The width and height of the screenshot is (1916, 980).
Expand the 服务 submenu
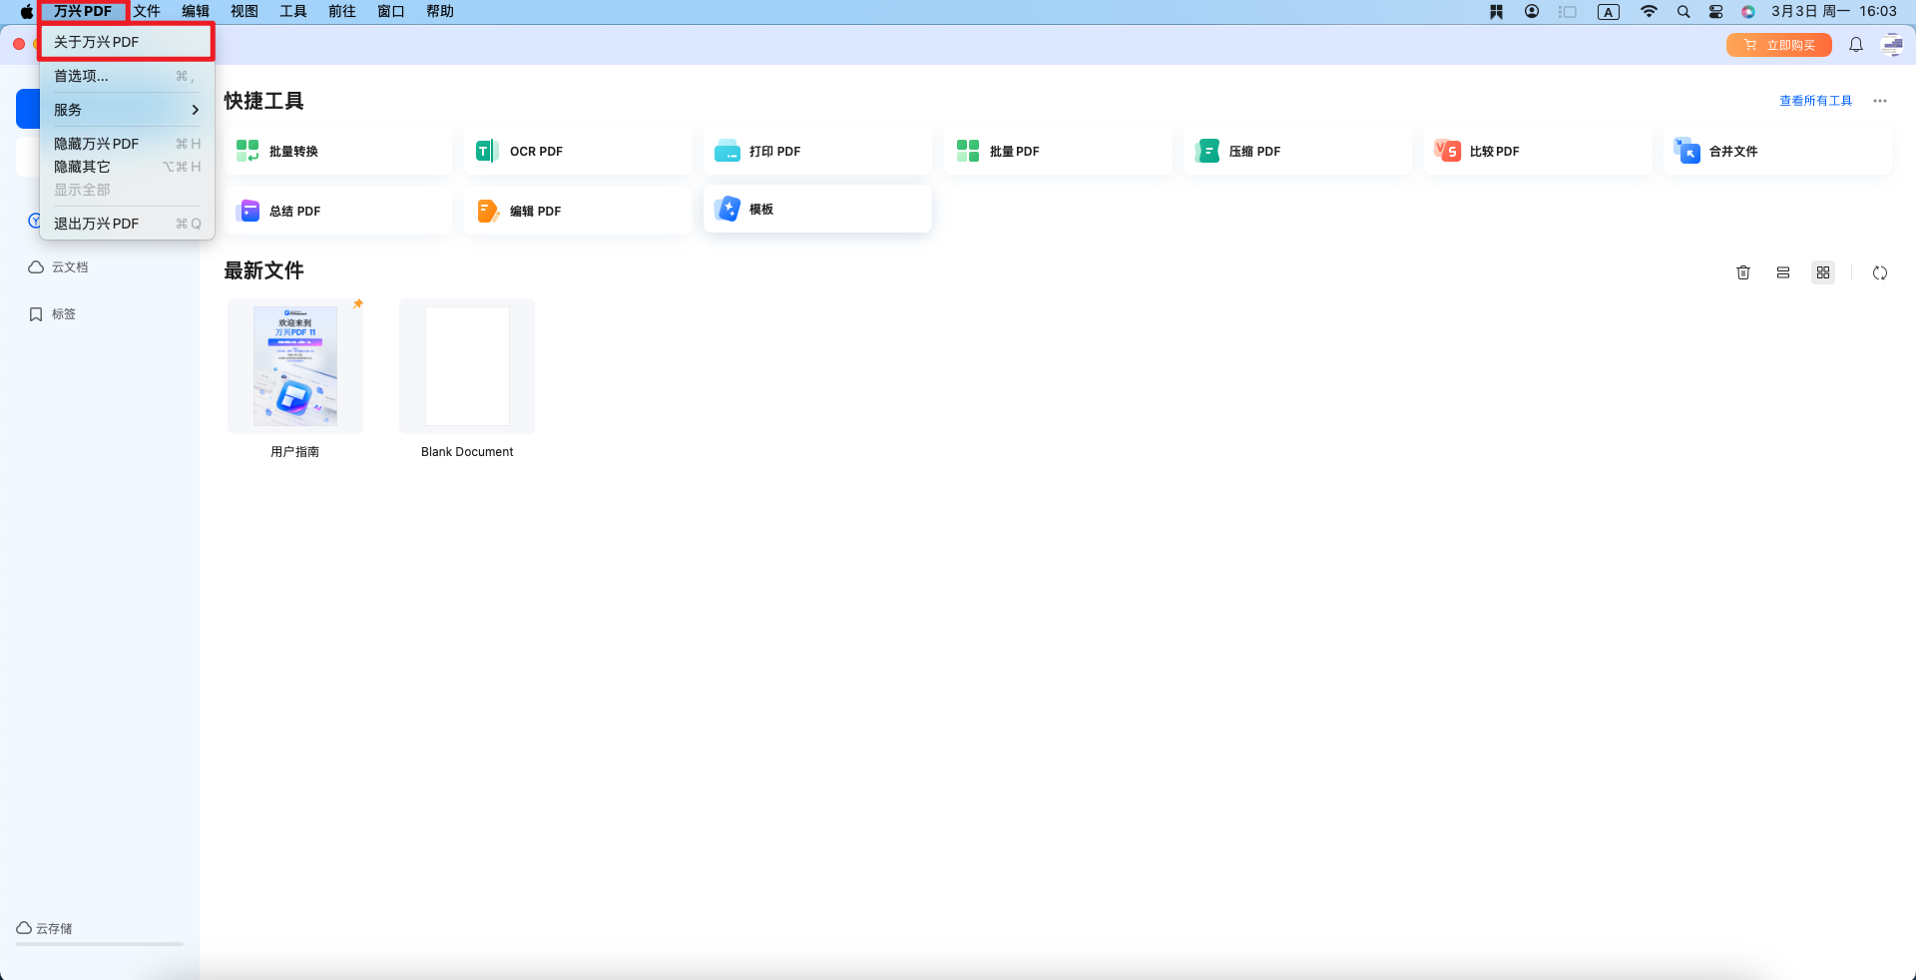point(126,110)
